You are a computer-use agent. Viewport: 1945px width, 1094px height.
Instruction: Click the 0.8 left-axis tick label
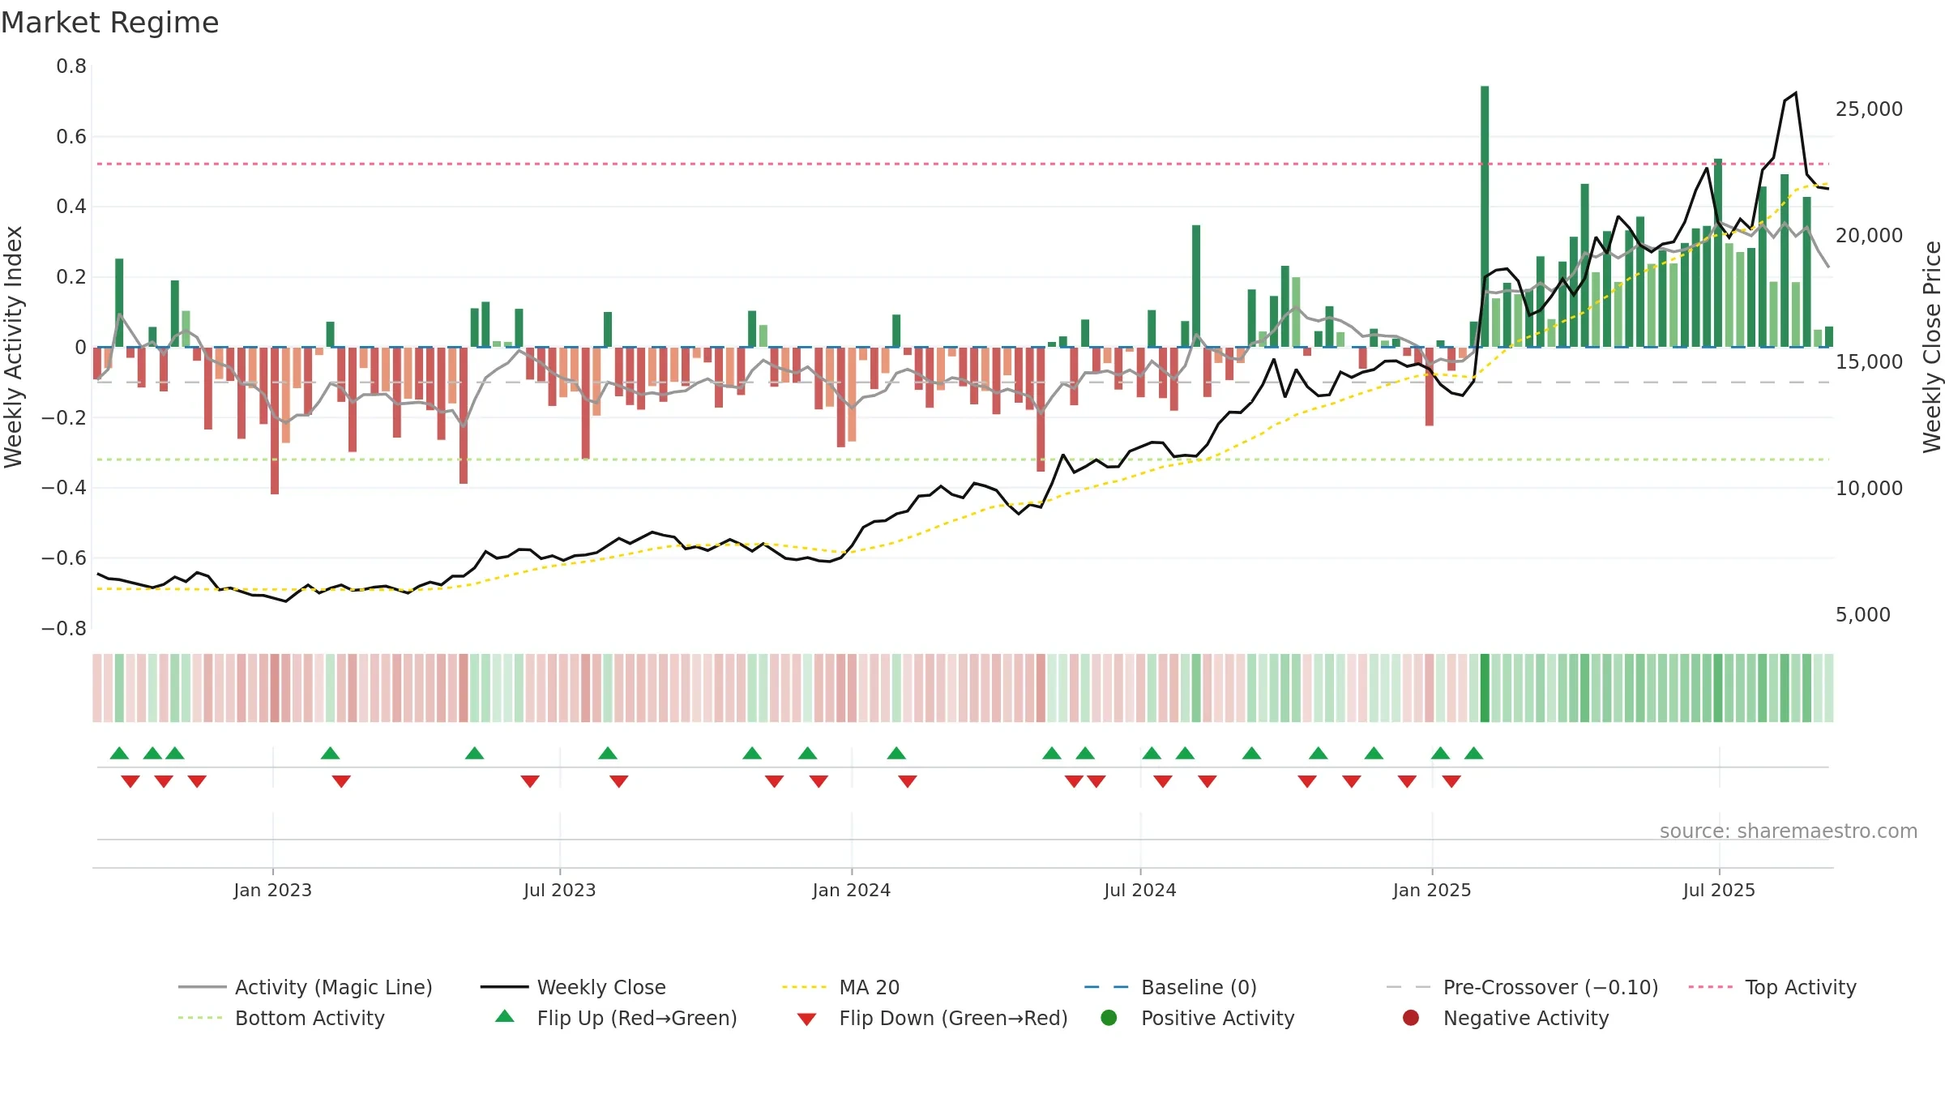[x=71, y=66]
